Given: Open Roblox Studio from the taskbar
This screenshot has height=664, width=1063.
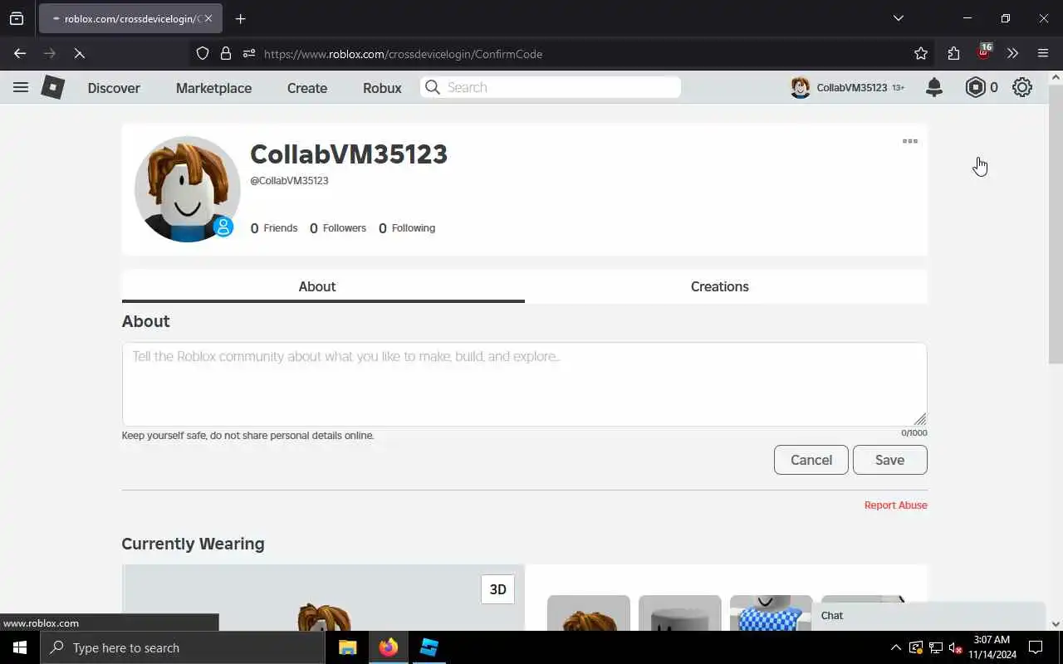Looking at the screenshot, I should 429,647.
